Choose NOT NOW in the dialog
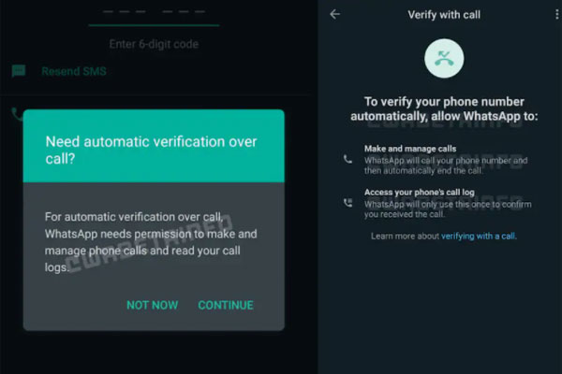This screenshot has width=562, height=374. 153,305
